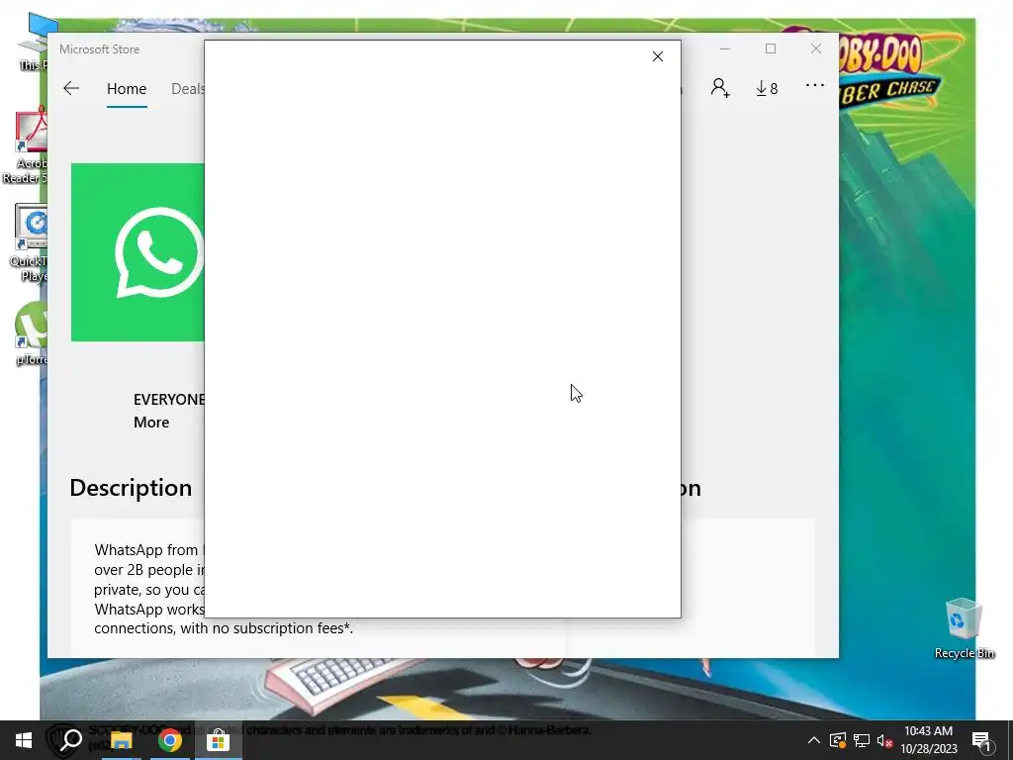Close the Microsoft Store window

(816, 49)
